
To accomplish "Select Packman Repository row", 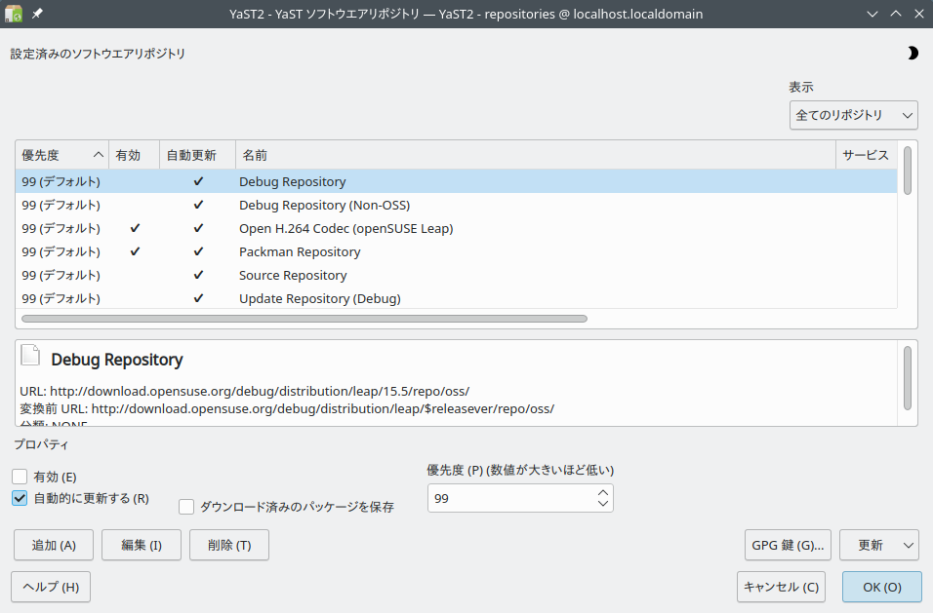I will pyautogui.click(x=457, y=251).
